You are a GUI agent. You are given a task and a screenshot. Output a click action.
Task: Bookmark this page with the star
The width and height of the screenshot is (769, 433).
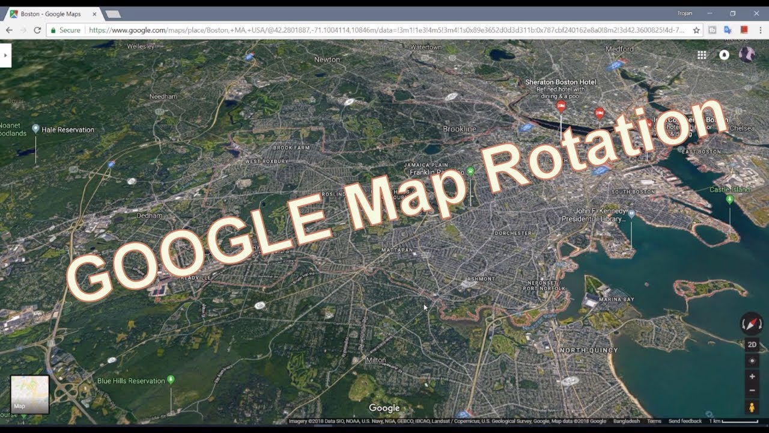click(x=696, y=30)
